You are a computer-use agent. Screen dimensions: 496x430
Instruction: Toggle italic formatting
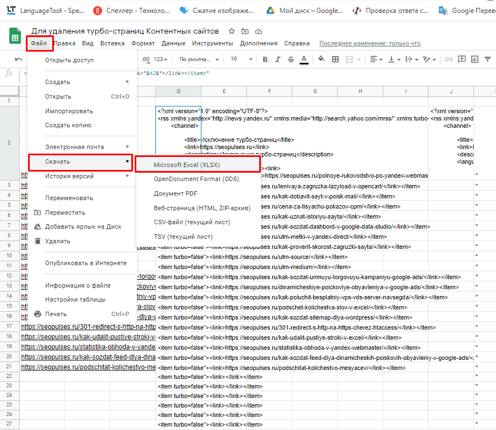pyautogui.click(x=278, y=59)
